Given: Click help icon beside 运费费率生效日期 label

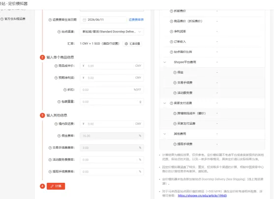Looking at the screenshot, I should coord(50,20).
